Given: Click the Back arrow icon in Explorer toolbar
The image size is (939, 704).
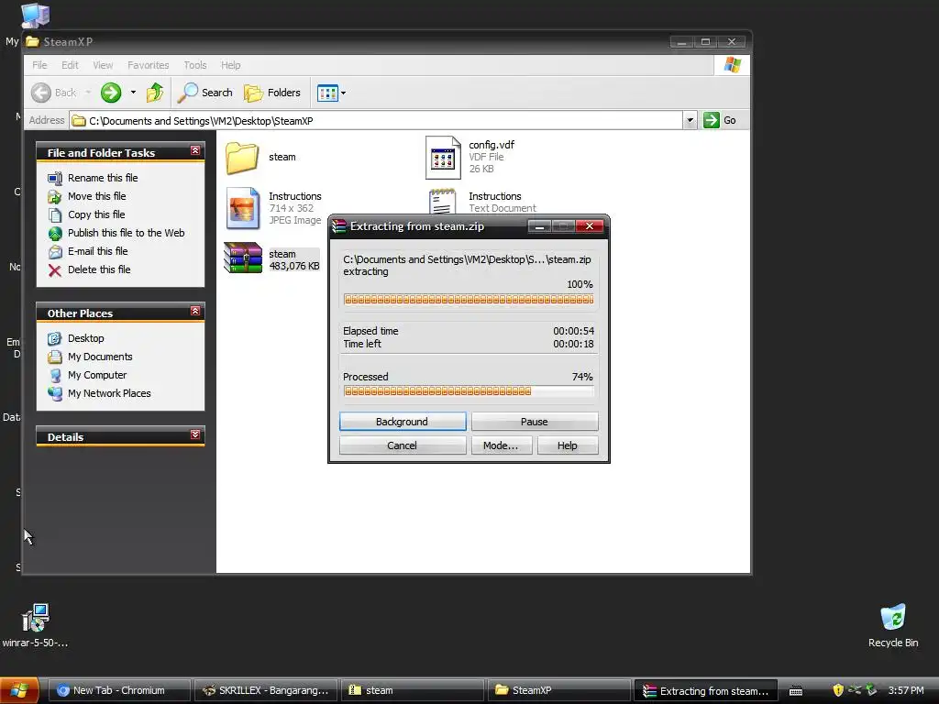Looking at the screenshot, I should tap(41, 93).
